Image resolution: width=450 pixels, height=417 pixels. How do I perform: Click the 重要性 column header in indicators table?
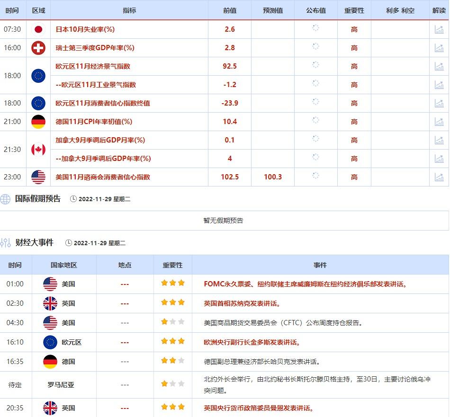click(354, 10)
